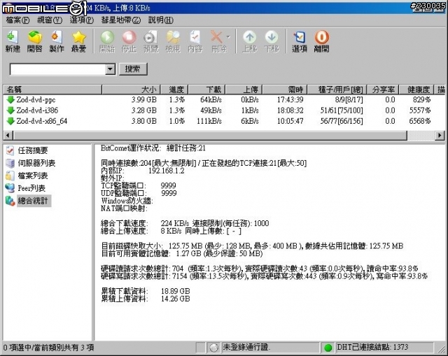
Task: Sort by the 上傳 column header
Action: [244, 90]
